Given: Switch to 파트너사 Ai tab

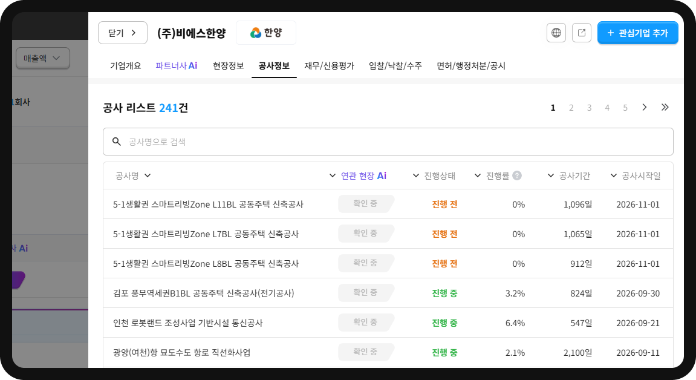Looking at the screenshot, I should point(176,66).
